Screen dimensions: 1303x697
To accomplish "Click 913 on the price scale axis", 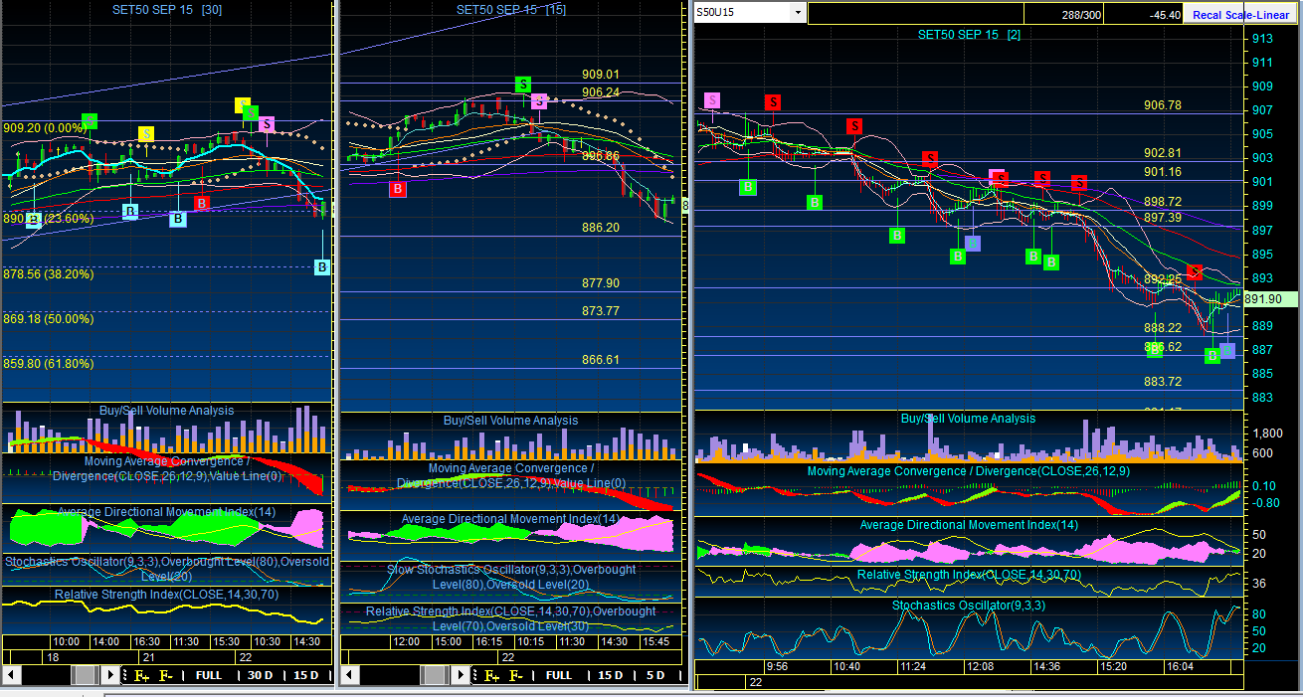I will (x=1261, y=39).
